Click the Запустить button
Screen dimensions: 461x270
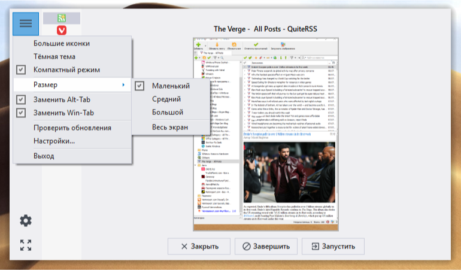[x=333, y=246]
